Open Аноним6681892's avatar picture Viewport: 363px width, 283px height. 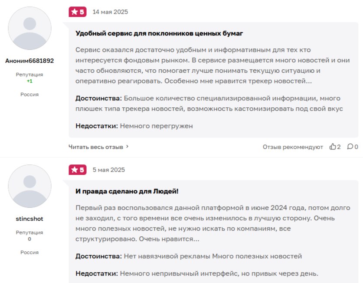29,29
